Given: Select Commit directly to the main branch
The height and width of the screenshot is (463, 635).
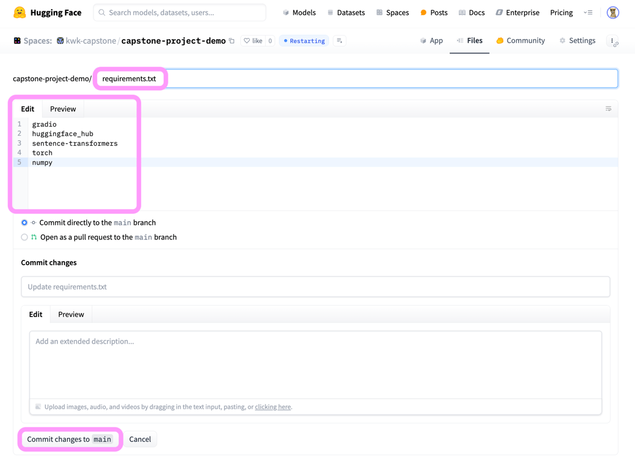Looking at the screenshot, I should (x=24, y=223).
